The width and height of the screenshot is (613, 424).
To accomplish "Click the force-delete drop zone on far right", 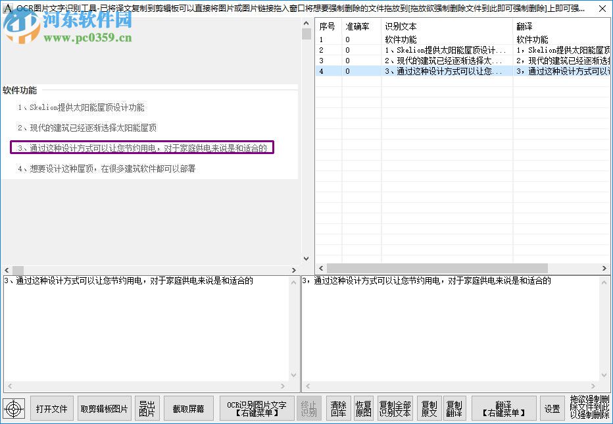I will (591, 408).
